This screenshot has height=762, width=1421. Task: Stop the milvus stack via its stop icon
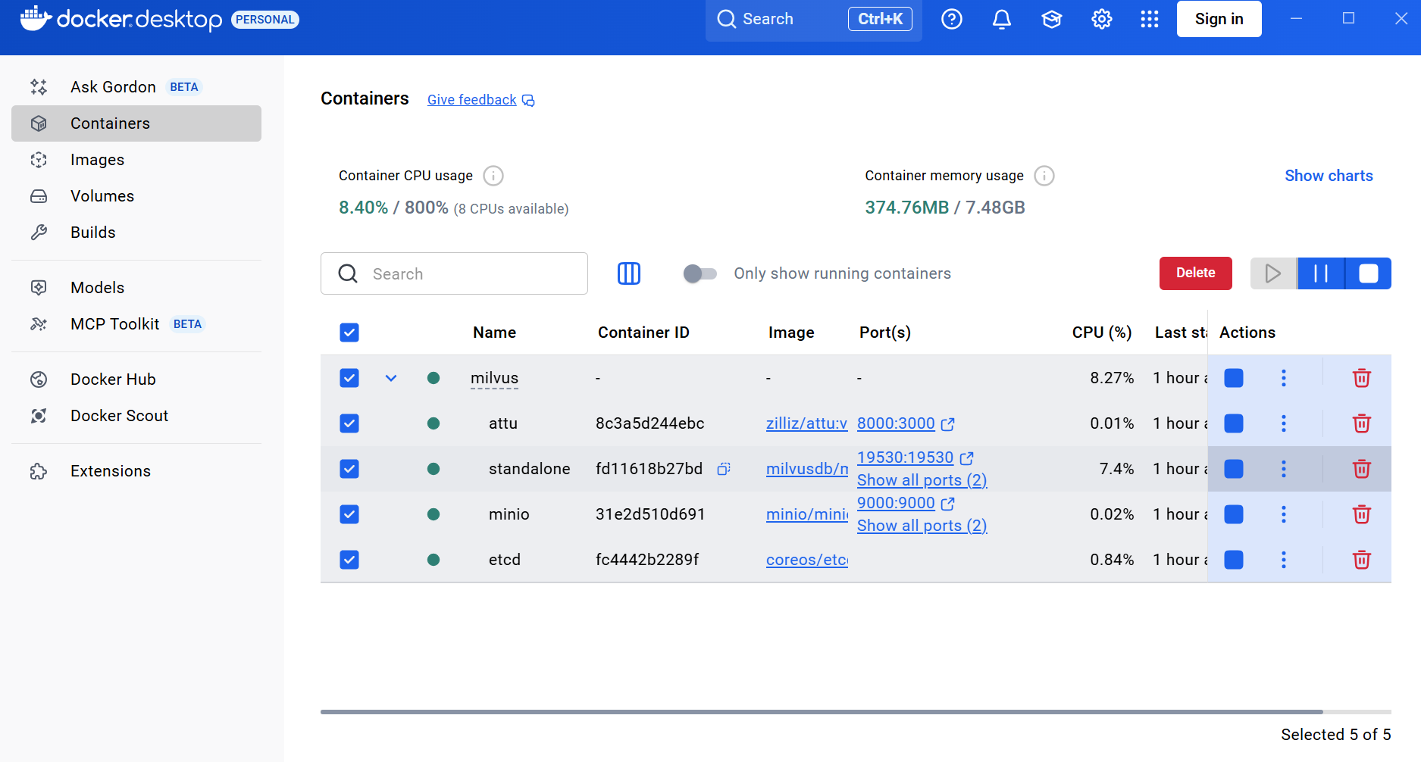click(x=1234, y=378)
